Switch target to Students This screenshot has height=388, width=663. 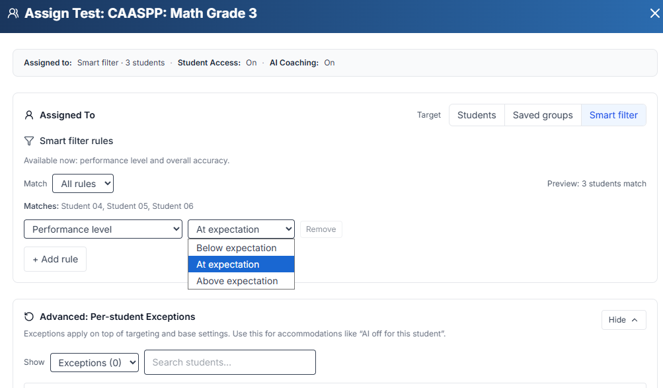476,115
